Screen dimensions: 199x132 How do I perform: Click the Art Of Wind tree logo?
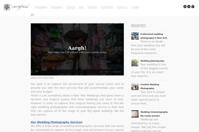point(7,7)
